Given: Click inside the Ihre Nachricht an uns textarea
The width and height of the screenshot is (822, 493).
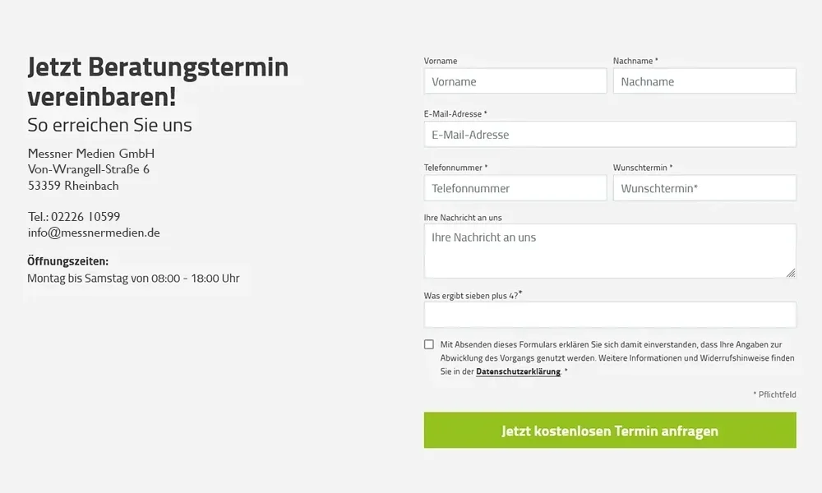Looking at the screenshot, I should (x=610, y=251).
